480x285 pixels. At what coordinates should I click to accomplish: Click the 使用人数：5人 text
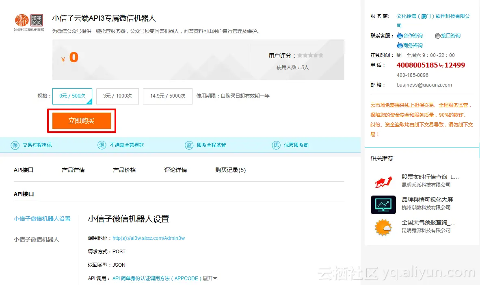point(293,67)
